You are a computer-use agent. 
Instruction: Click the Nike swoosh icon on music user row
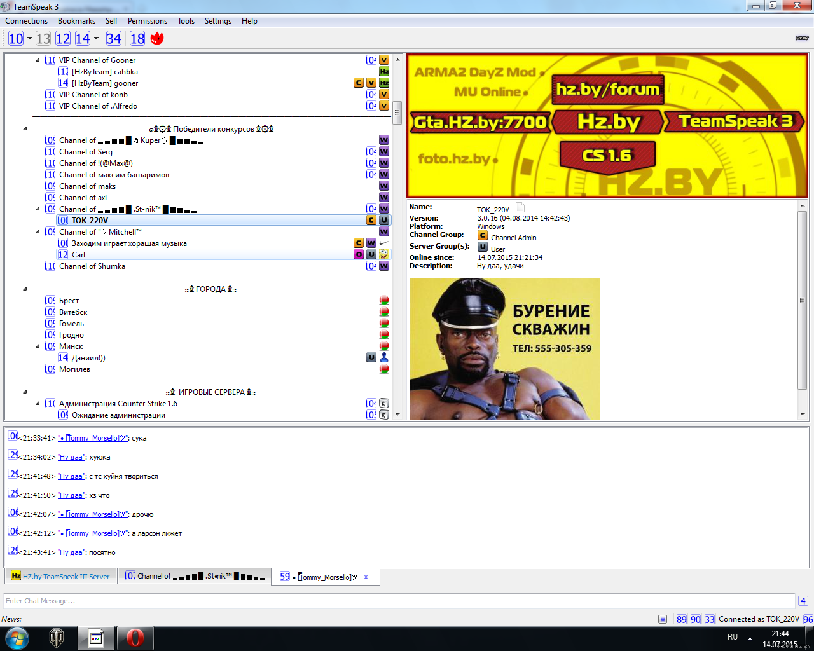tap(384, 243)
